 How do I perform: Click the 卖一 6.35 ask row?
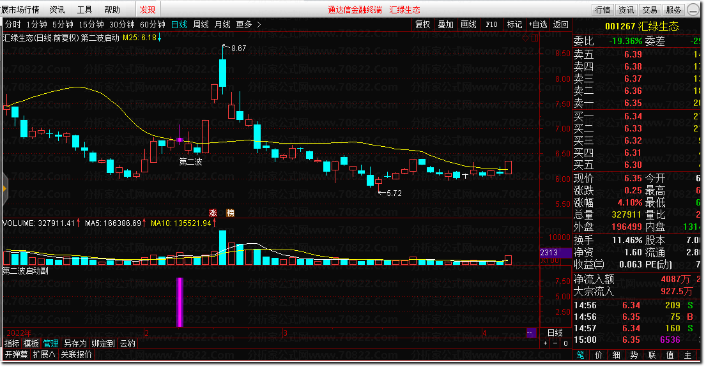pos(636,103)
